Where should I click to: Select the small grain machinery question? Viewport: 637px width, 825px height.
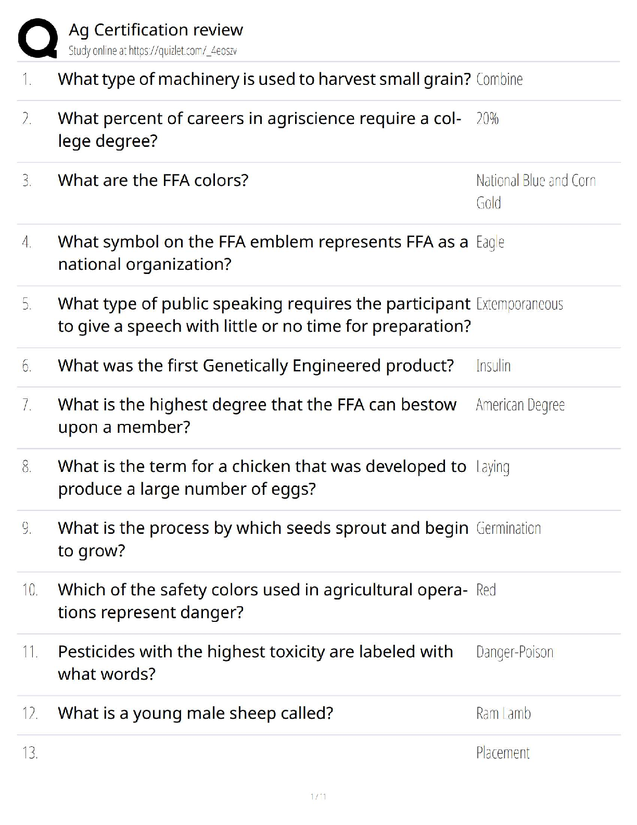264,79
